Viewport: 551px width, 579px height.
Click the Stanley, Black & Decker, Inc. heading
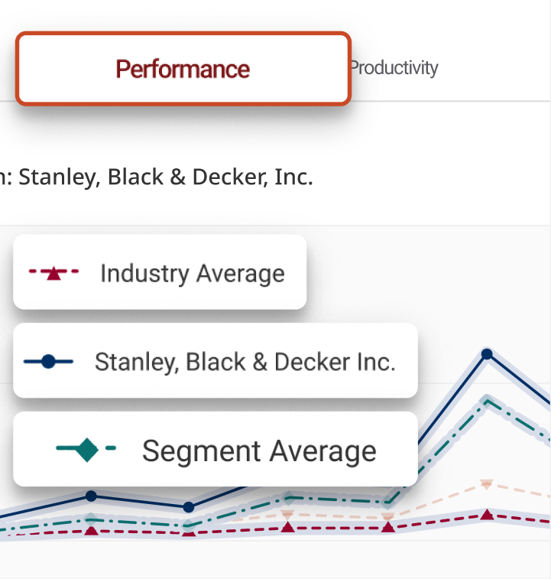[165, 177]
